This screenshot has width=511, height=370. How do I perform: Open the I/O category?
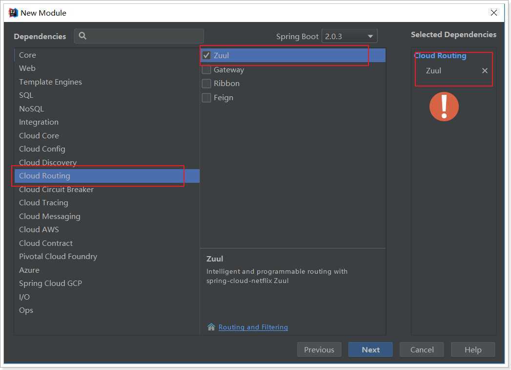[107, 297]
